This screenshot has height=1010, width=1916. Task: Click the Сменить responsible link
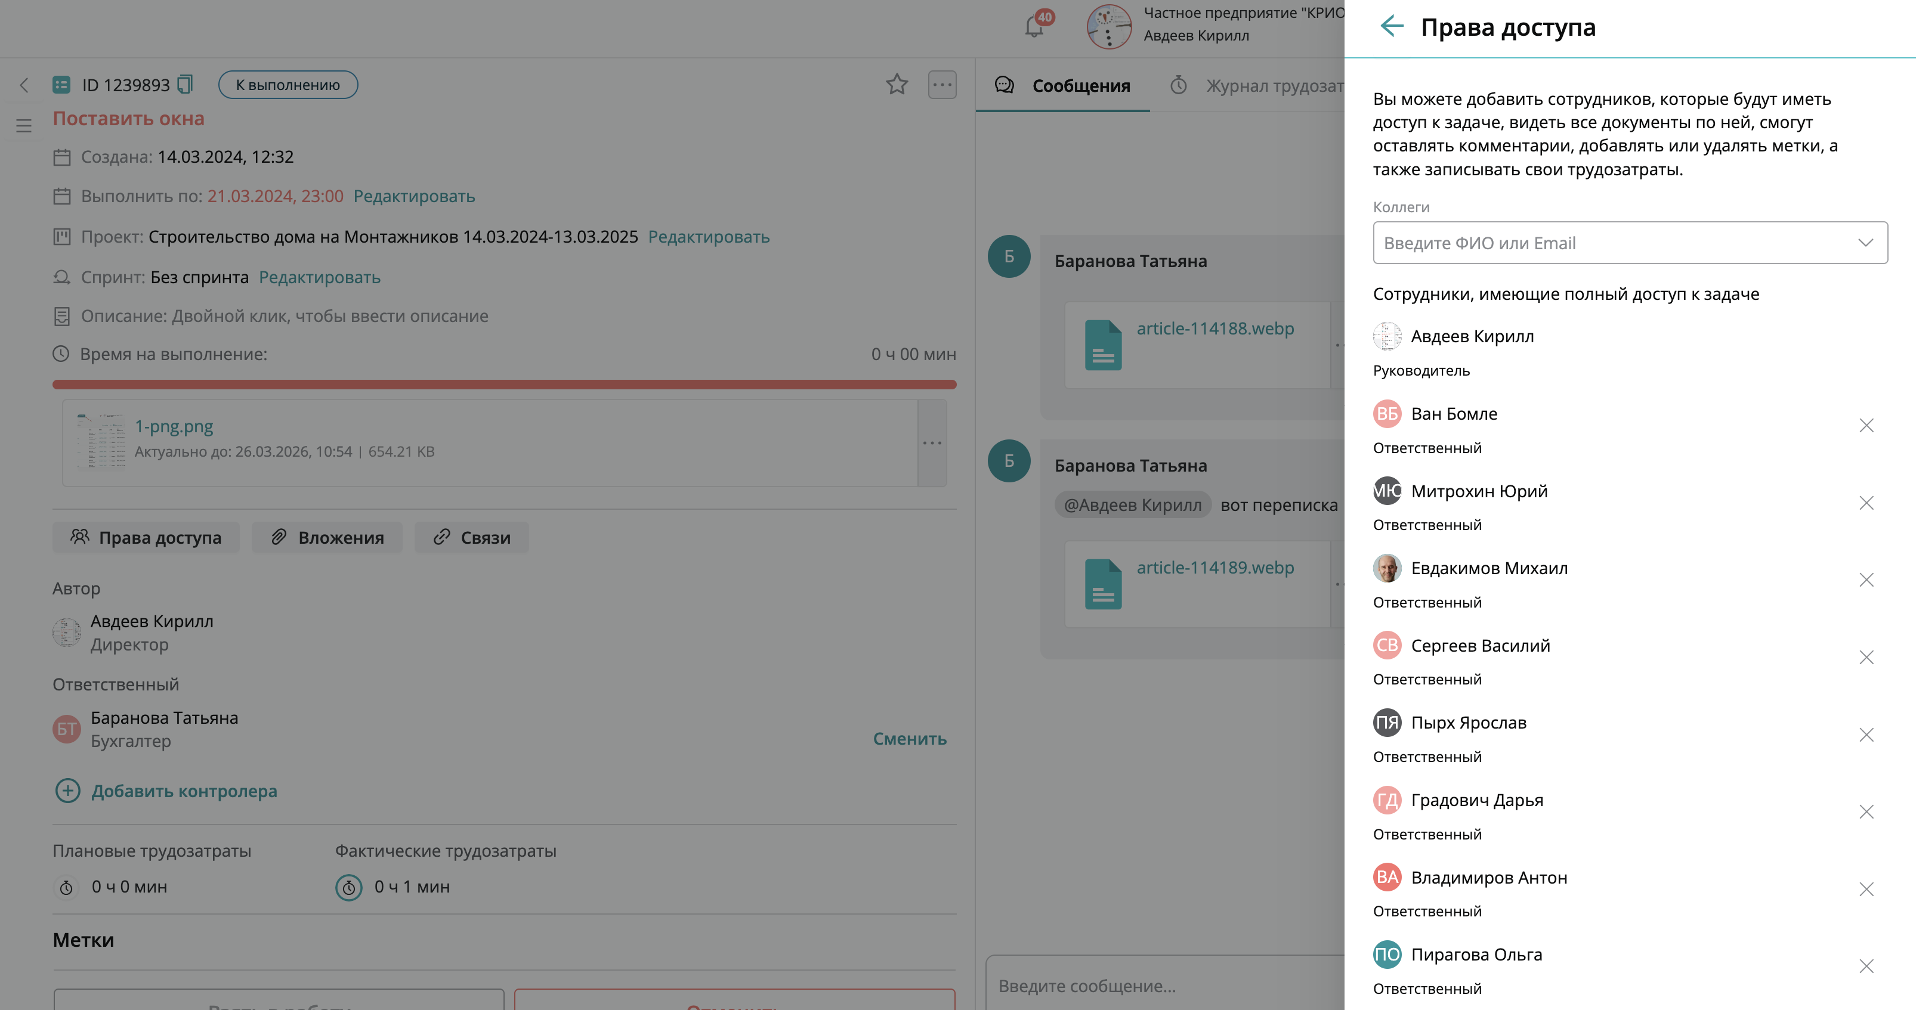coord(909,739)
